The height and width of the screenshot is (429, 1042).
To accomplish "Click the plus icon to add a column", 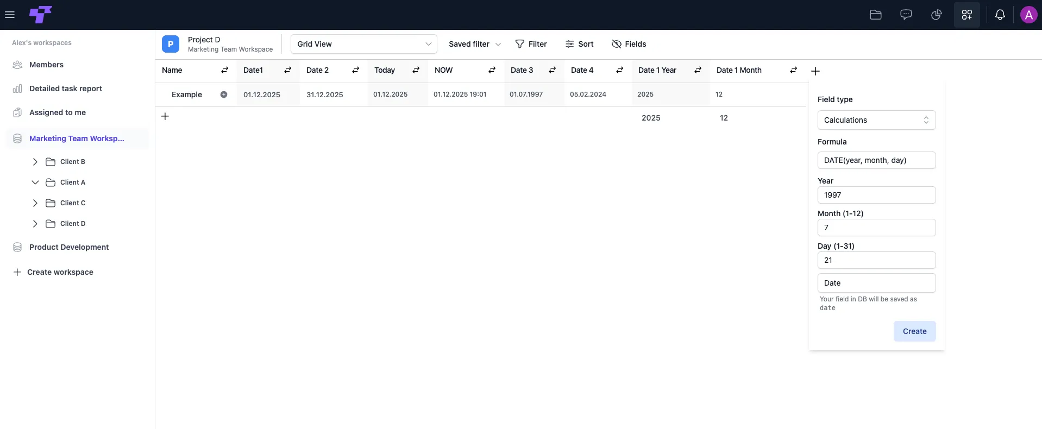I will click(x=815, y=71).
